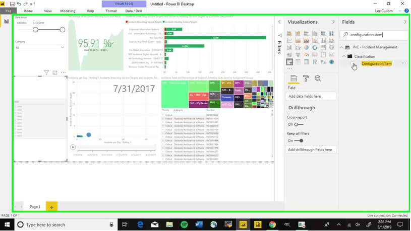The height and width of the screenshot is (231, 411).
Task: Collapse the INC - Incident Management table
Action: (341, 47)
